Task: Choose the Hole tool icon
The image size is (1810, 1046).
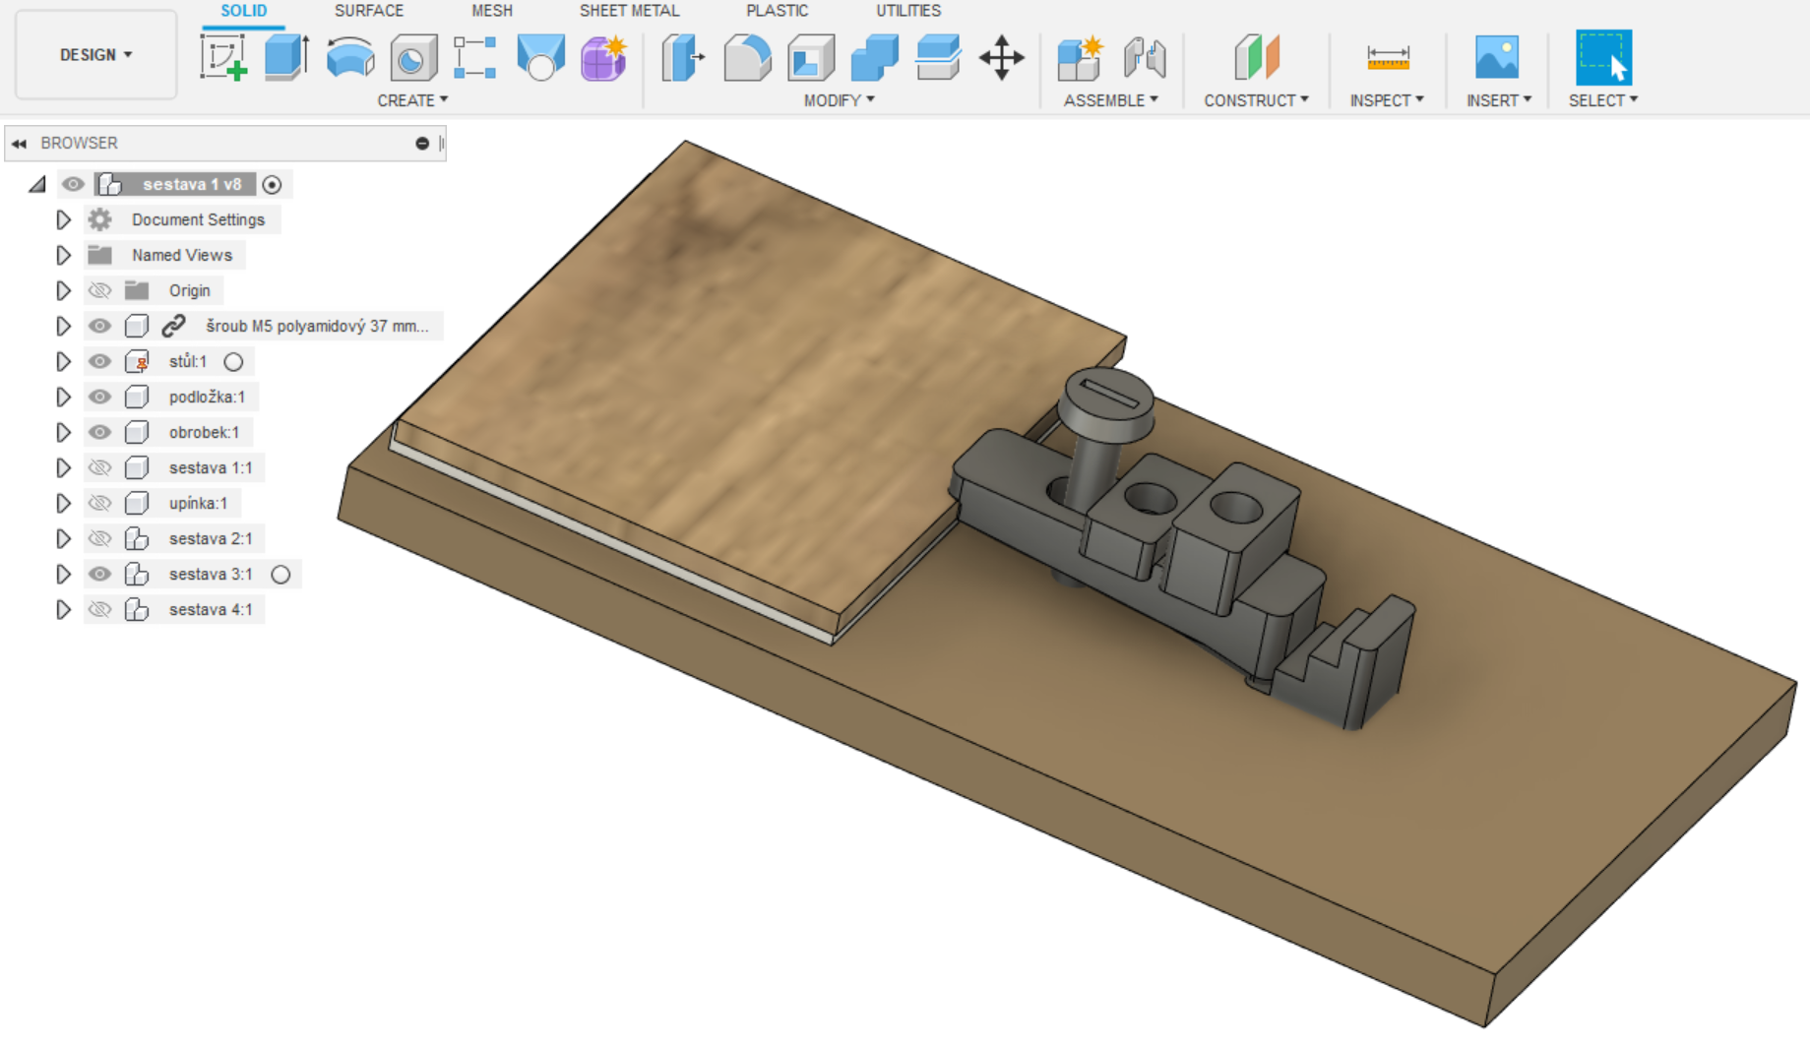Action: click(413, 57)
